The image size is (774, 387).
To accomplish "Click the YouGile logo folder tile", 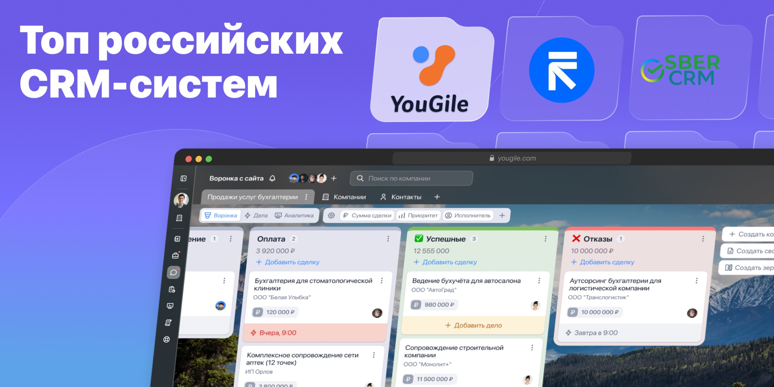I will (432, 70).
